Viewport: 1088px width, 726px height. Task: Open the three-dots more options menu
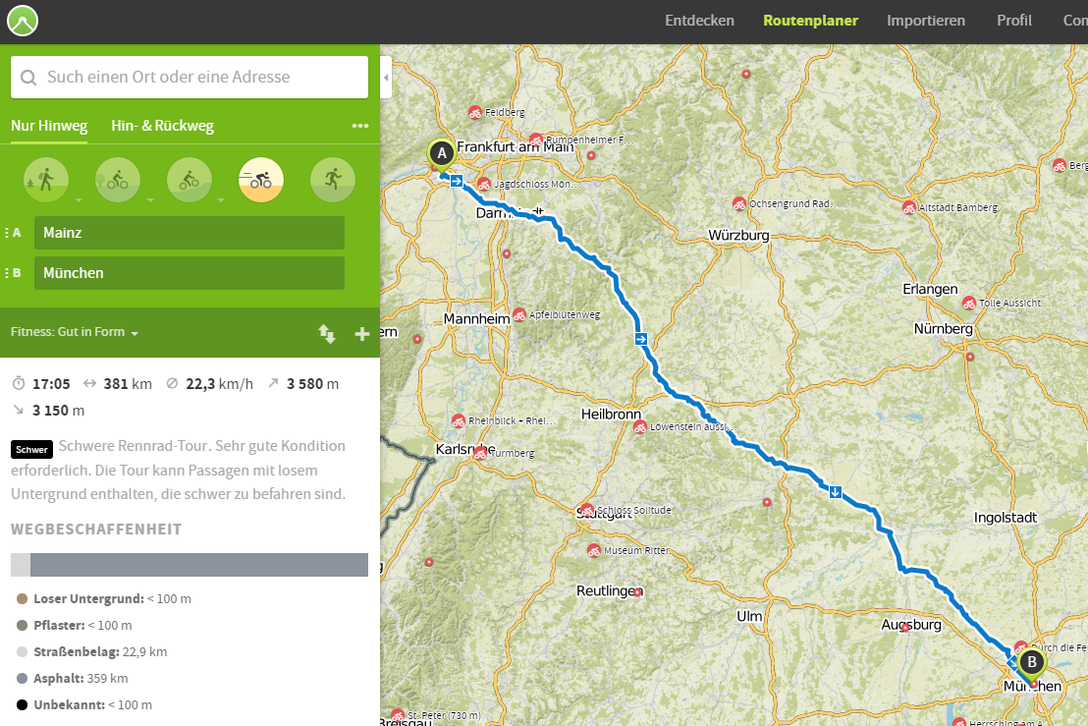[360, 126]
